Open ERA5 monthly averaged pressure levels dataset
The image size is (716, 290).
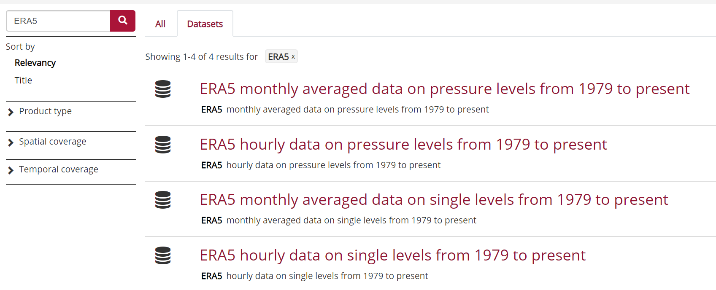point(445,89)
